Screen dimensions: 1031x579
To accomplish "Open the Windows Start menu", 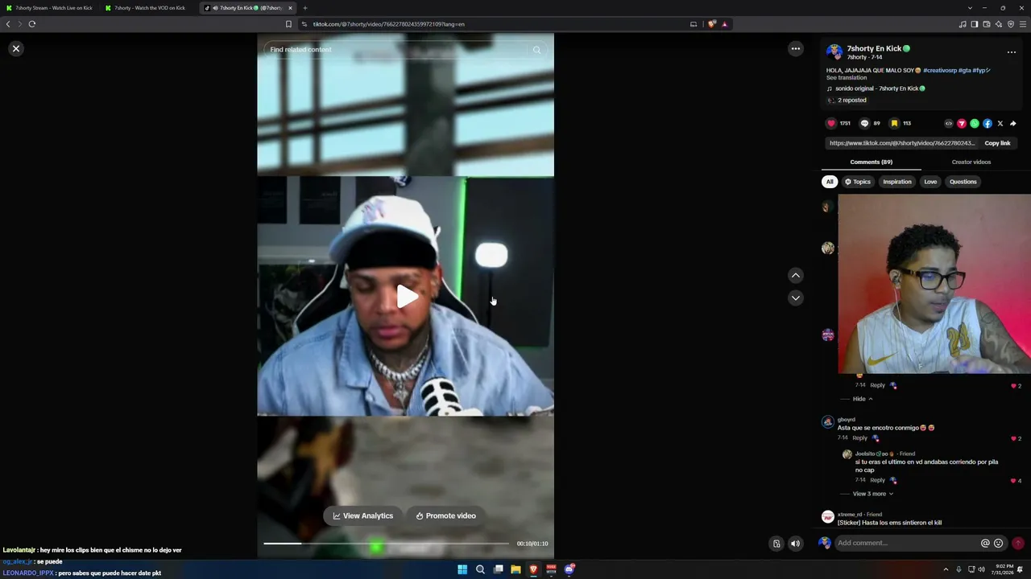I will 462,569.
